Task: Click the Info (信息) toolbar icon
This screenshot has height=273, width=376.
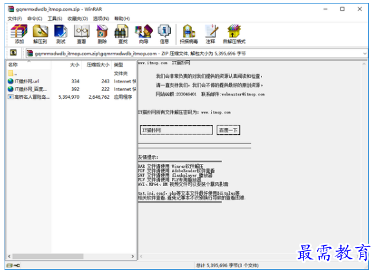Action: (x=164, y=32)
